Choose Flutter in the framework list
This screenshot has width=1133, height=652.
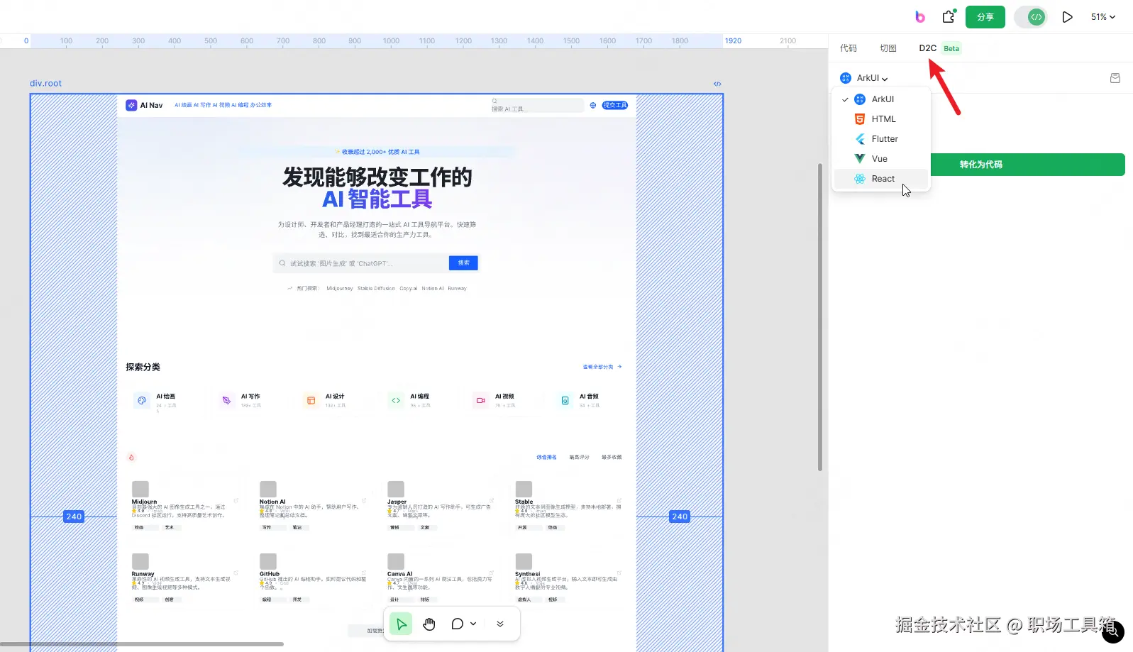point(881,139)
